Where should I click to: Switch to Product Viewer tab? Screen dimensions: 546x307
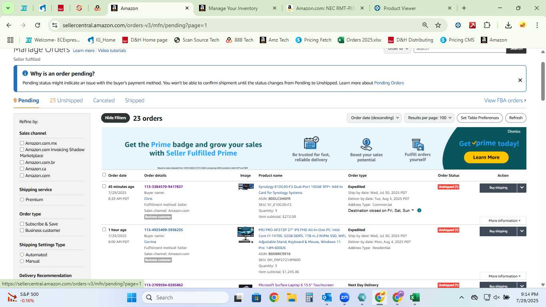click(x=400, y=8)
